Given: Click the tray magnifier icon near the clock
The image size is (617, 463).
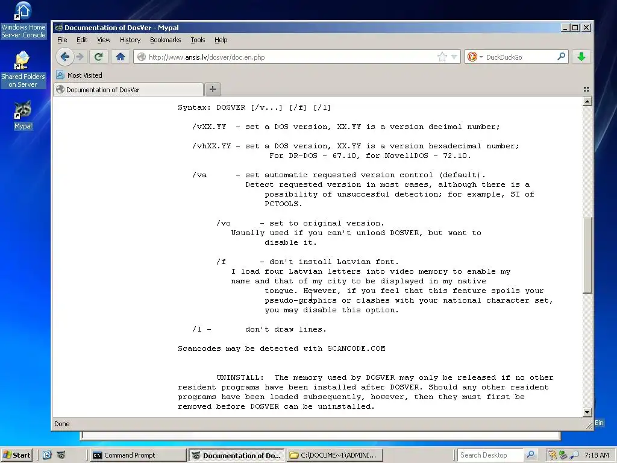Looking at the screenshot, I should [574, 455].
